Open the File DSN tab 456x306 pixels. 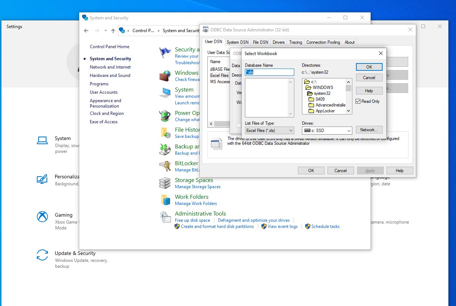(x=260, y=42)
